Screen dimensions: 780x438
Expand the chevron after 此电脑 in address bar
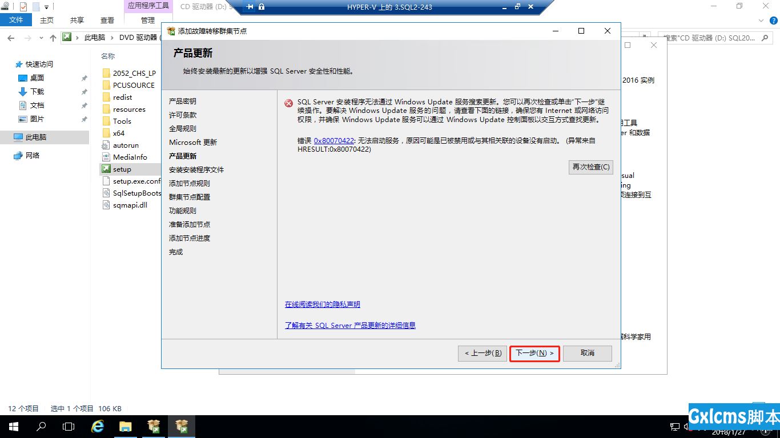(x=111, y=38)
